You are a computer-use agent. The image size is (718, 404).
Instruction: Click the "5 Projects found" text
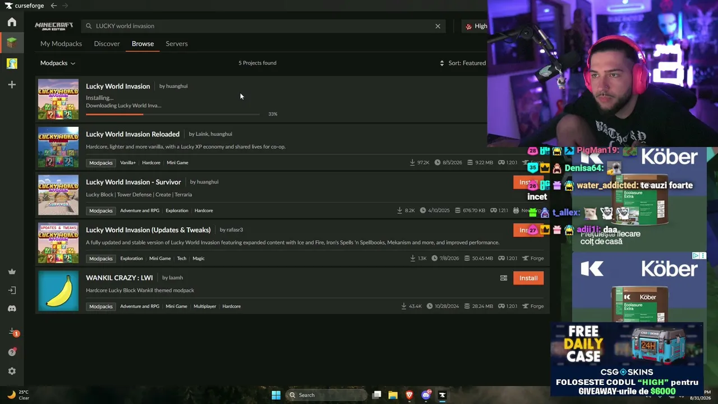[x=257, y=63]
